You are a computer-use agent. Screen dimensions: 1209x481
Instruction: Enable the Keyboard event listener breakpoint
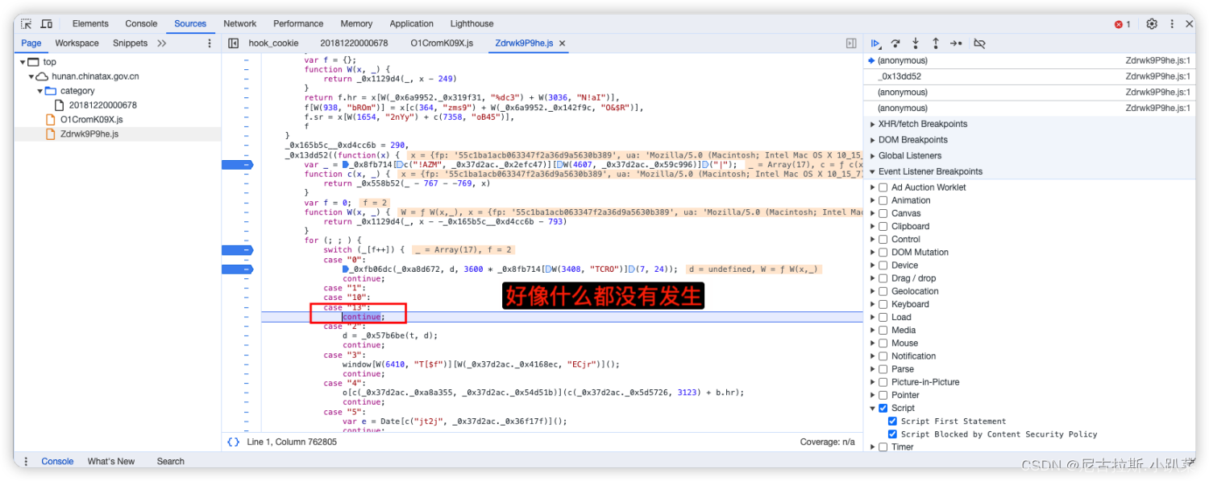click(882, 304)
